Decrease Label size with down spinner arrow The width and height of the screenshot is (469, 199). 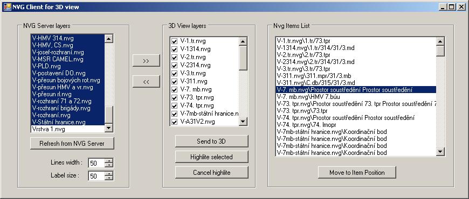coord(109,178)
